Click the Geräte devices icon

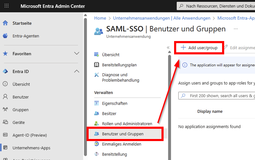point(5,122)
